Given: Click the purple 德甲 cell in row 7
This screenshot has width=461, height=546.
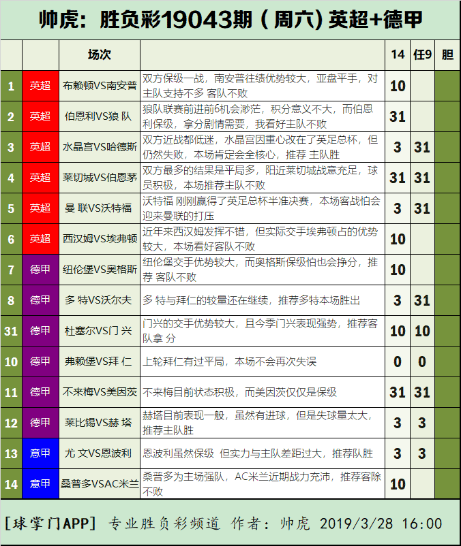Looking at the screenshot, I should [40, 270].
